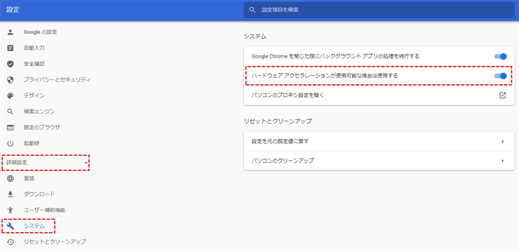Screen dimensions: 519x250
Task: Click the power icon beside 起動時
Action: coord(10,143)
